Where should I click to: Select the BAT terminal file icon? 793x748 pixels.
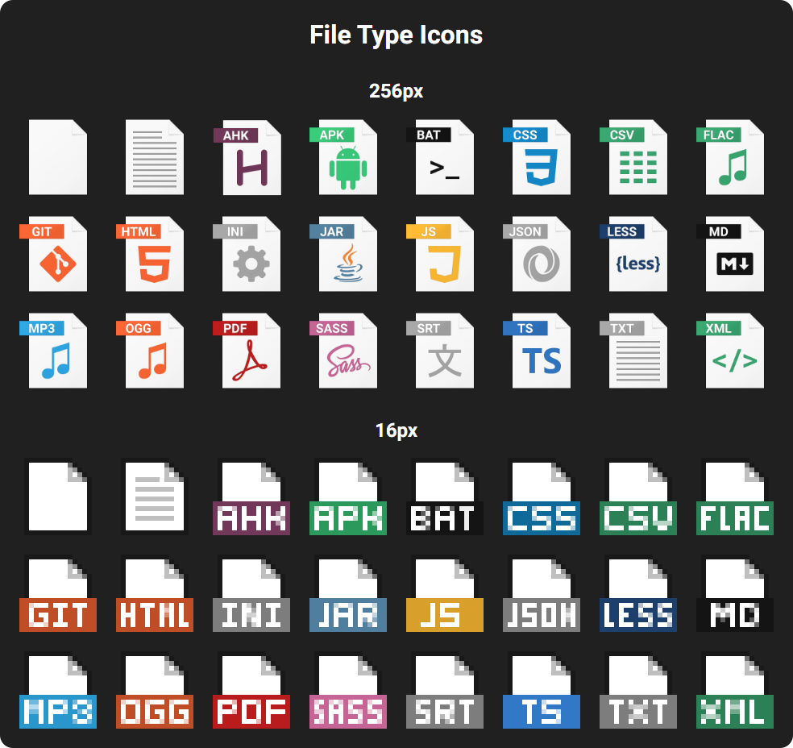[444, 157]
